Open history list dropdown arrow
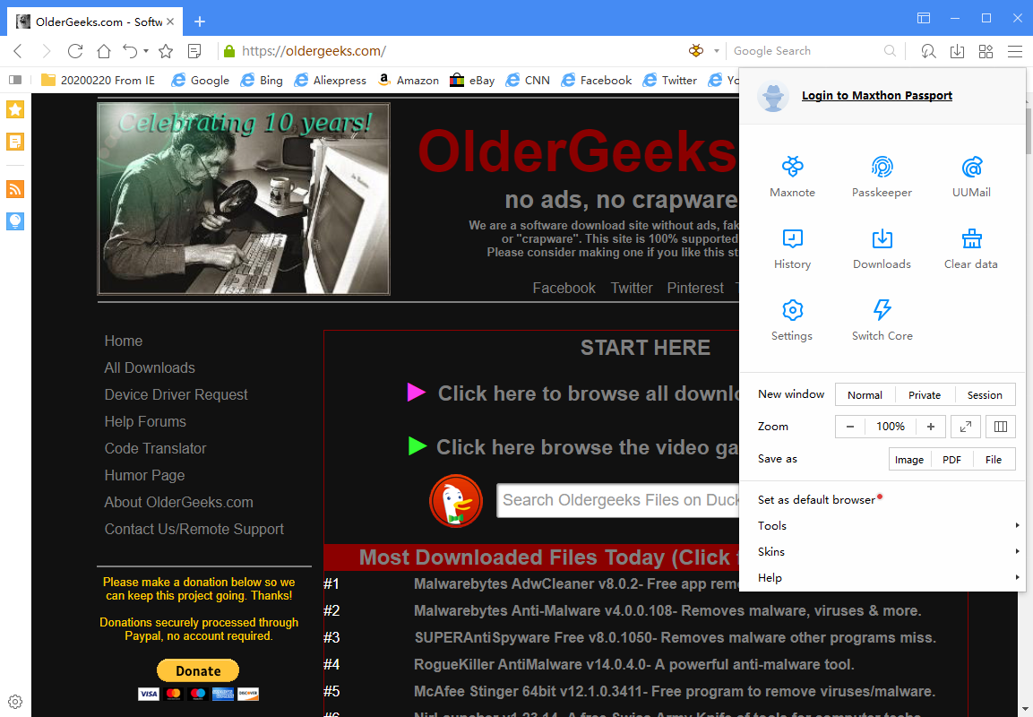This screenshot has width=1033, height=717. click(x=146, y=51)
